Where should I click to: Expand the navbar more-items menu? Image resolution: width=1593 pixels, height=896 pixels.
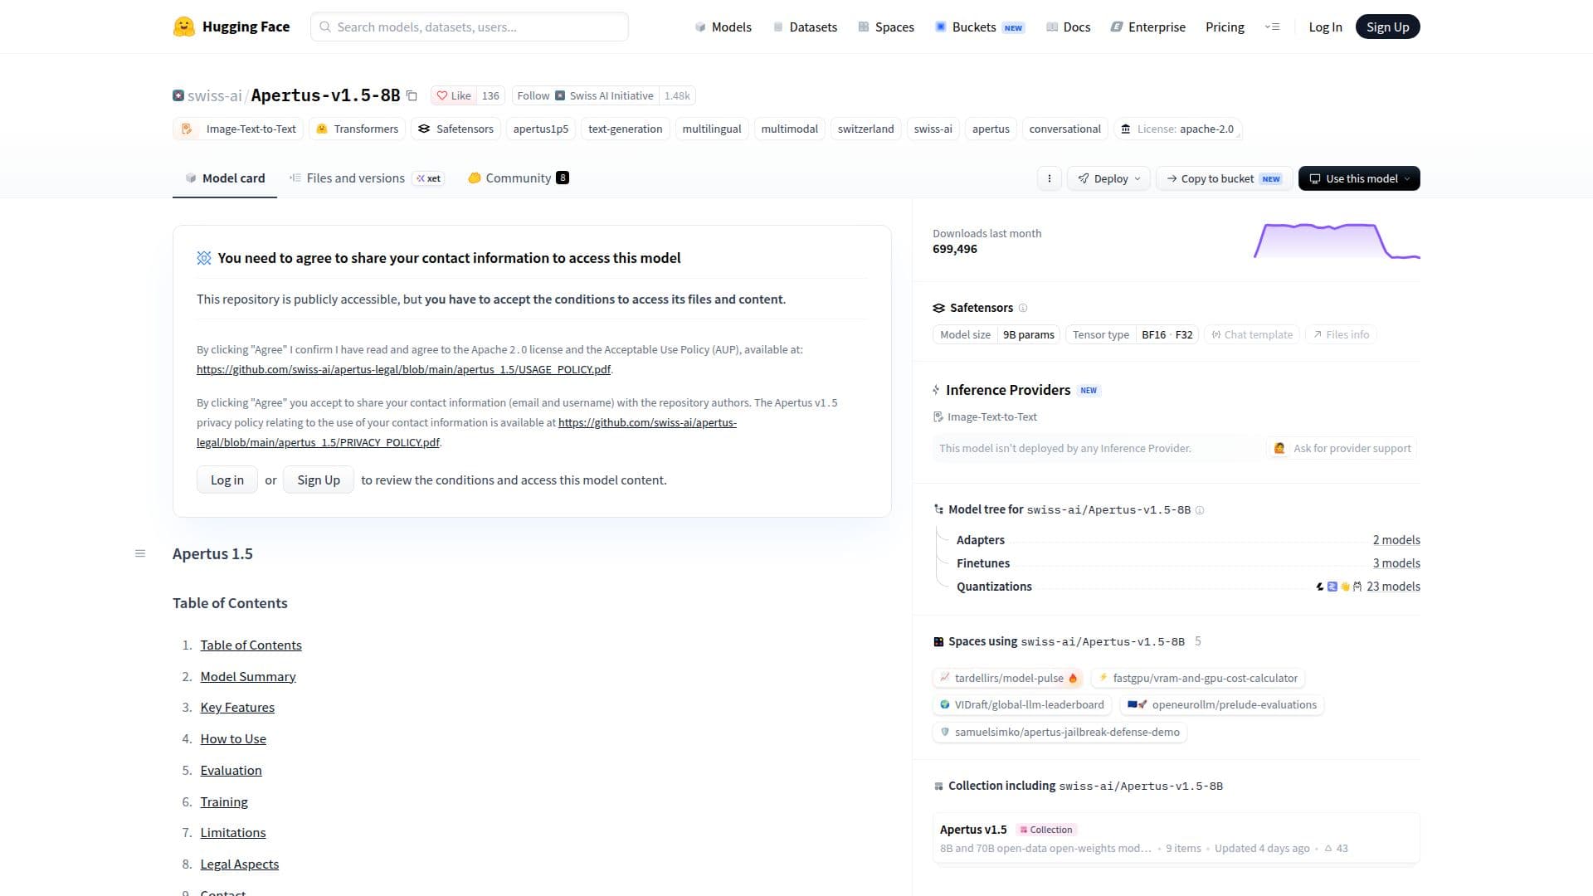(x=1272, y=27)
